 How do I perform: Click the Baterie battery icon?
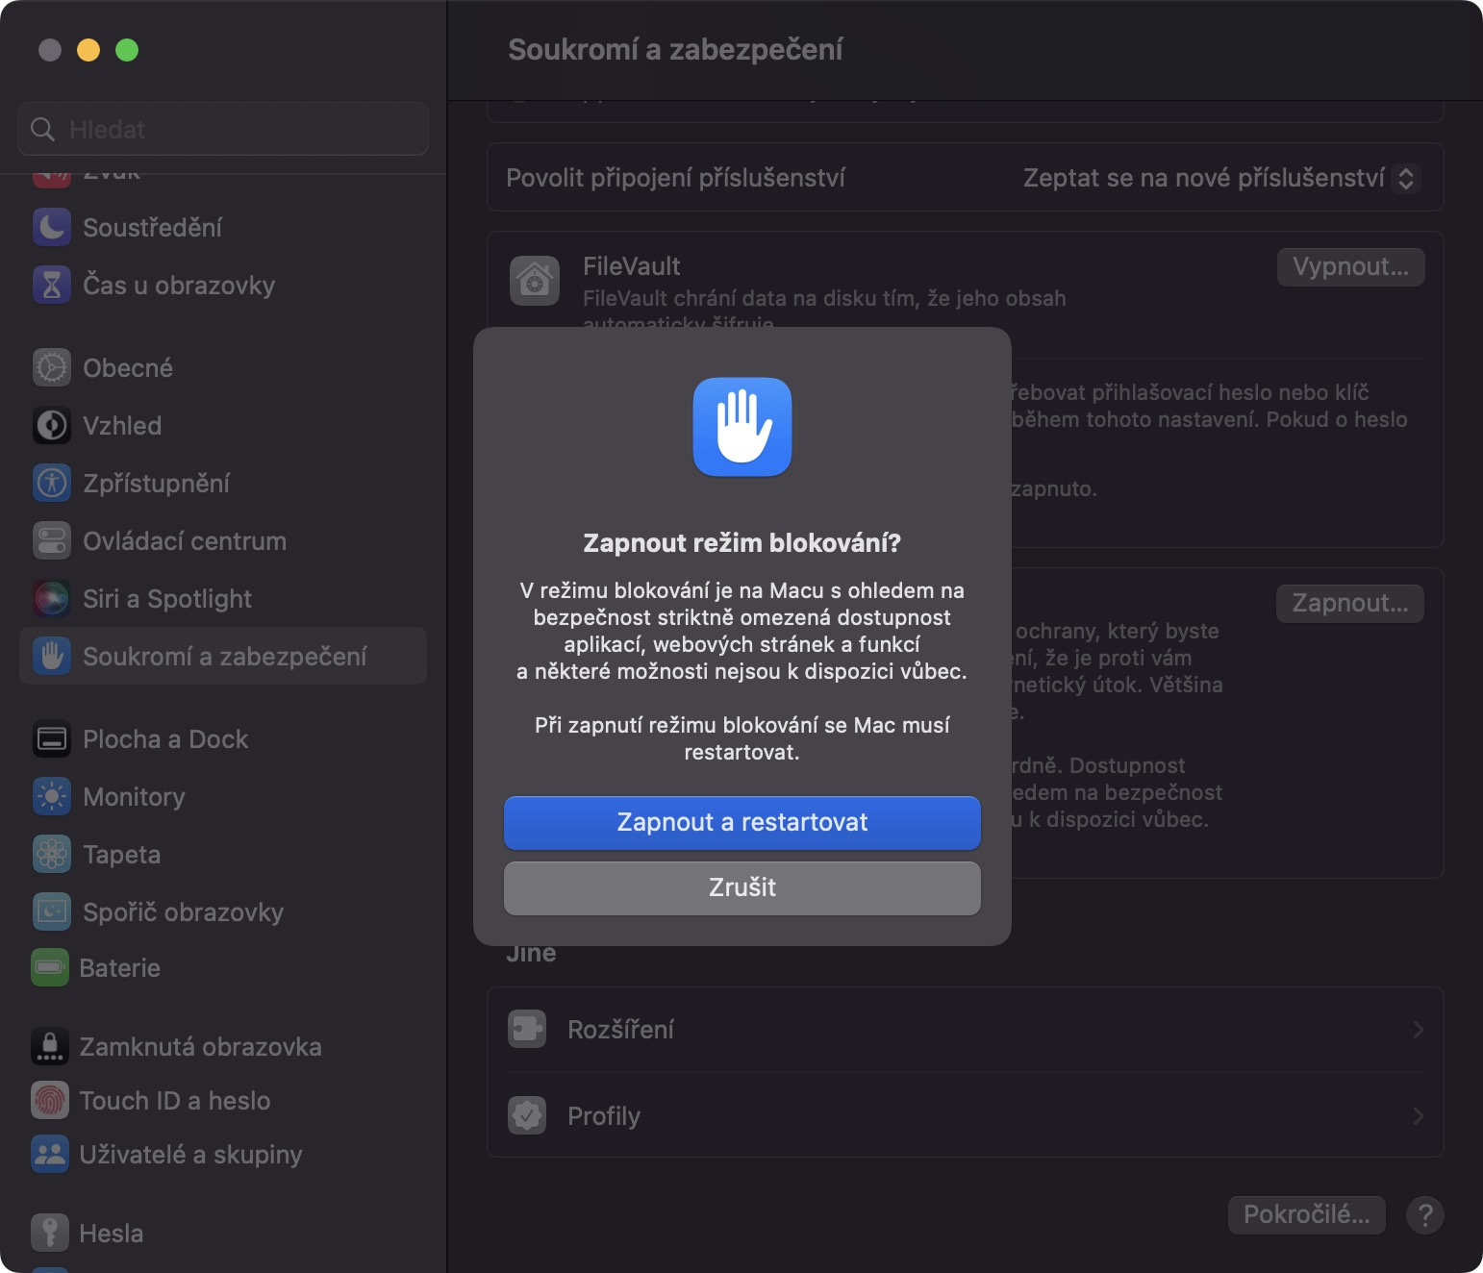(x=50, y=967)
